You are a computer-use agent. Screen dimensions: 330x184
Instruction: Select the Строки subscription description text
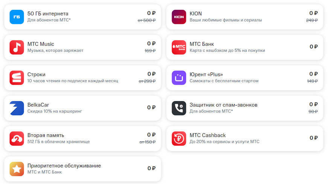(73, 81)
